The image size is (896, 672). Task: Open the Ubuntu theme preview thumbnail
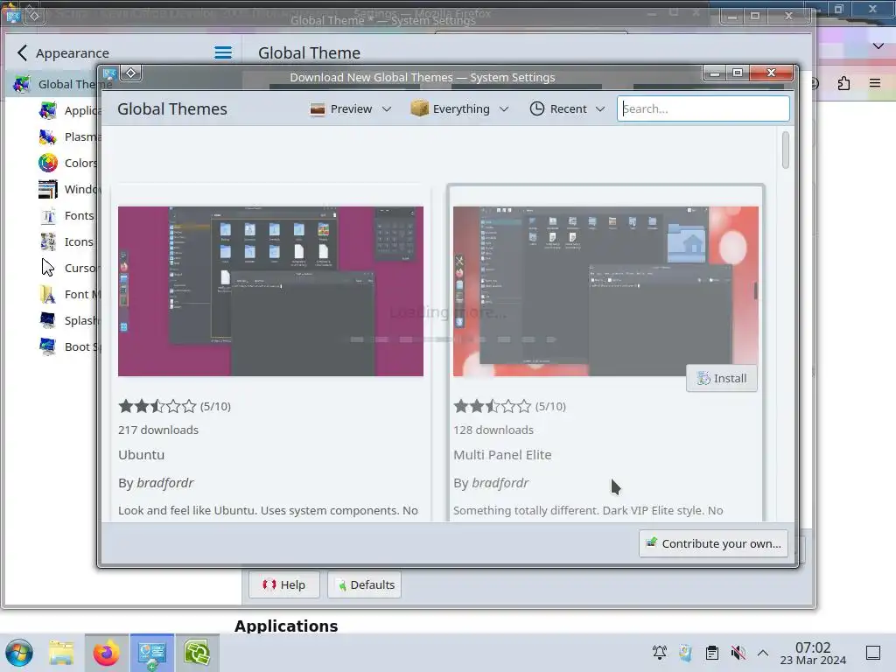(271, 291)
